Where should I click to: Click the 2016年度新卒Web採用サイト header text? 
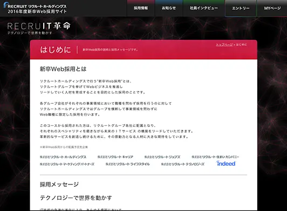click(37, 11)
